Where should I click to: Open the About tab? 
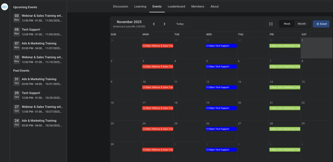215,6
